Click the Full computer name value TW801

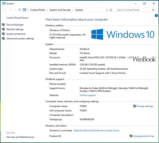click(83, 111)
